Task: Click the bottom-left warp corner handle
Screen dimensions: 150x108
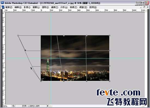Action: (x=41, y=81)
